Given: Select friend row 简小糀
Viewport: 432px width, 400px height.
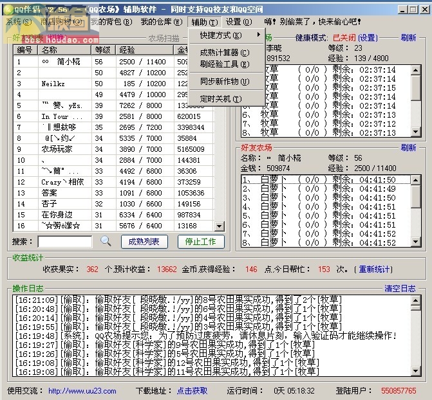Looking at the screenshot, I should pos(113,61).
